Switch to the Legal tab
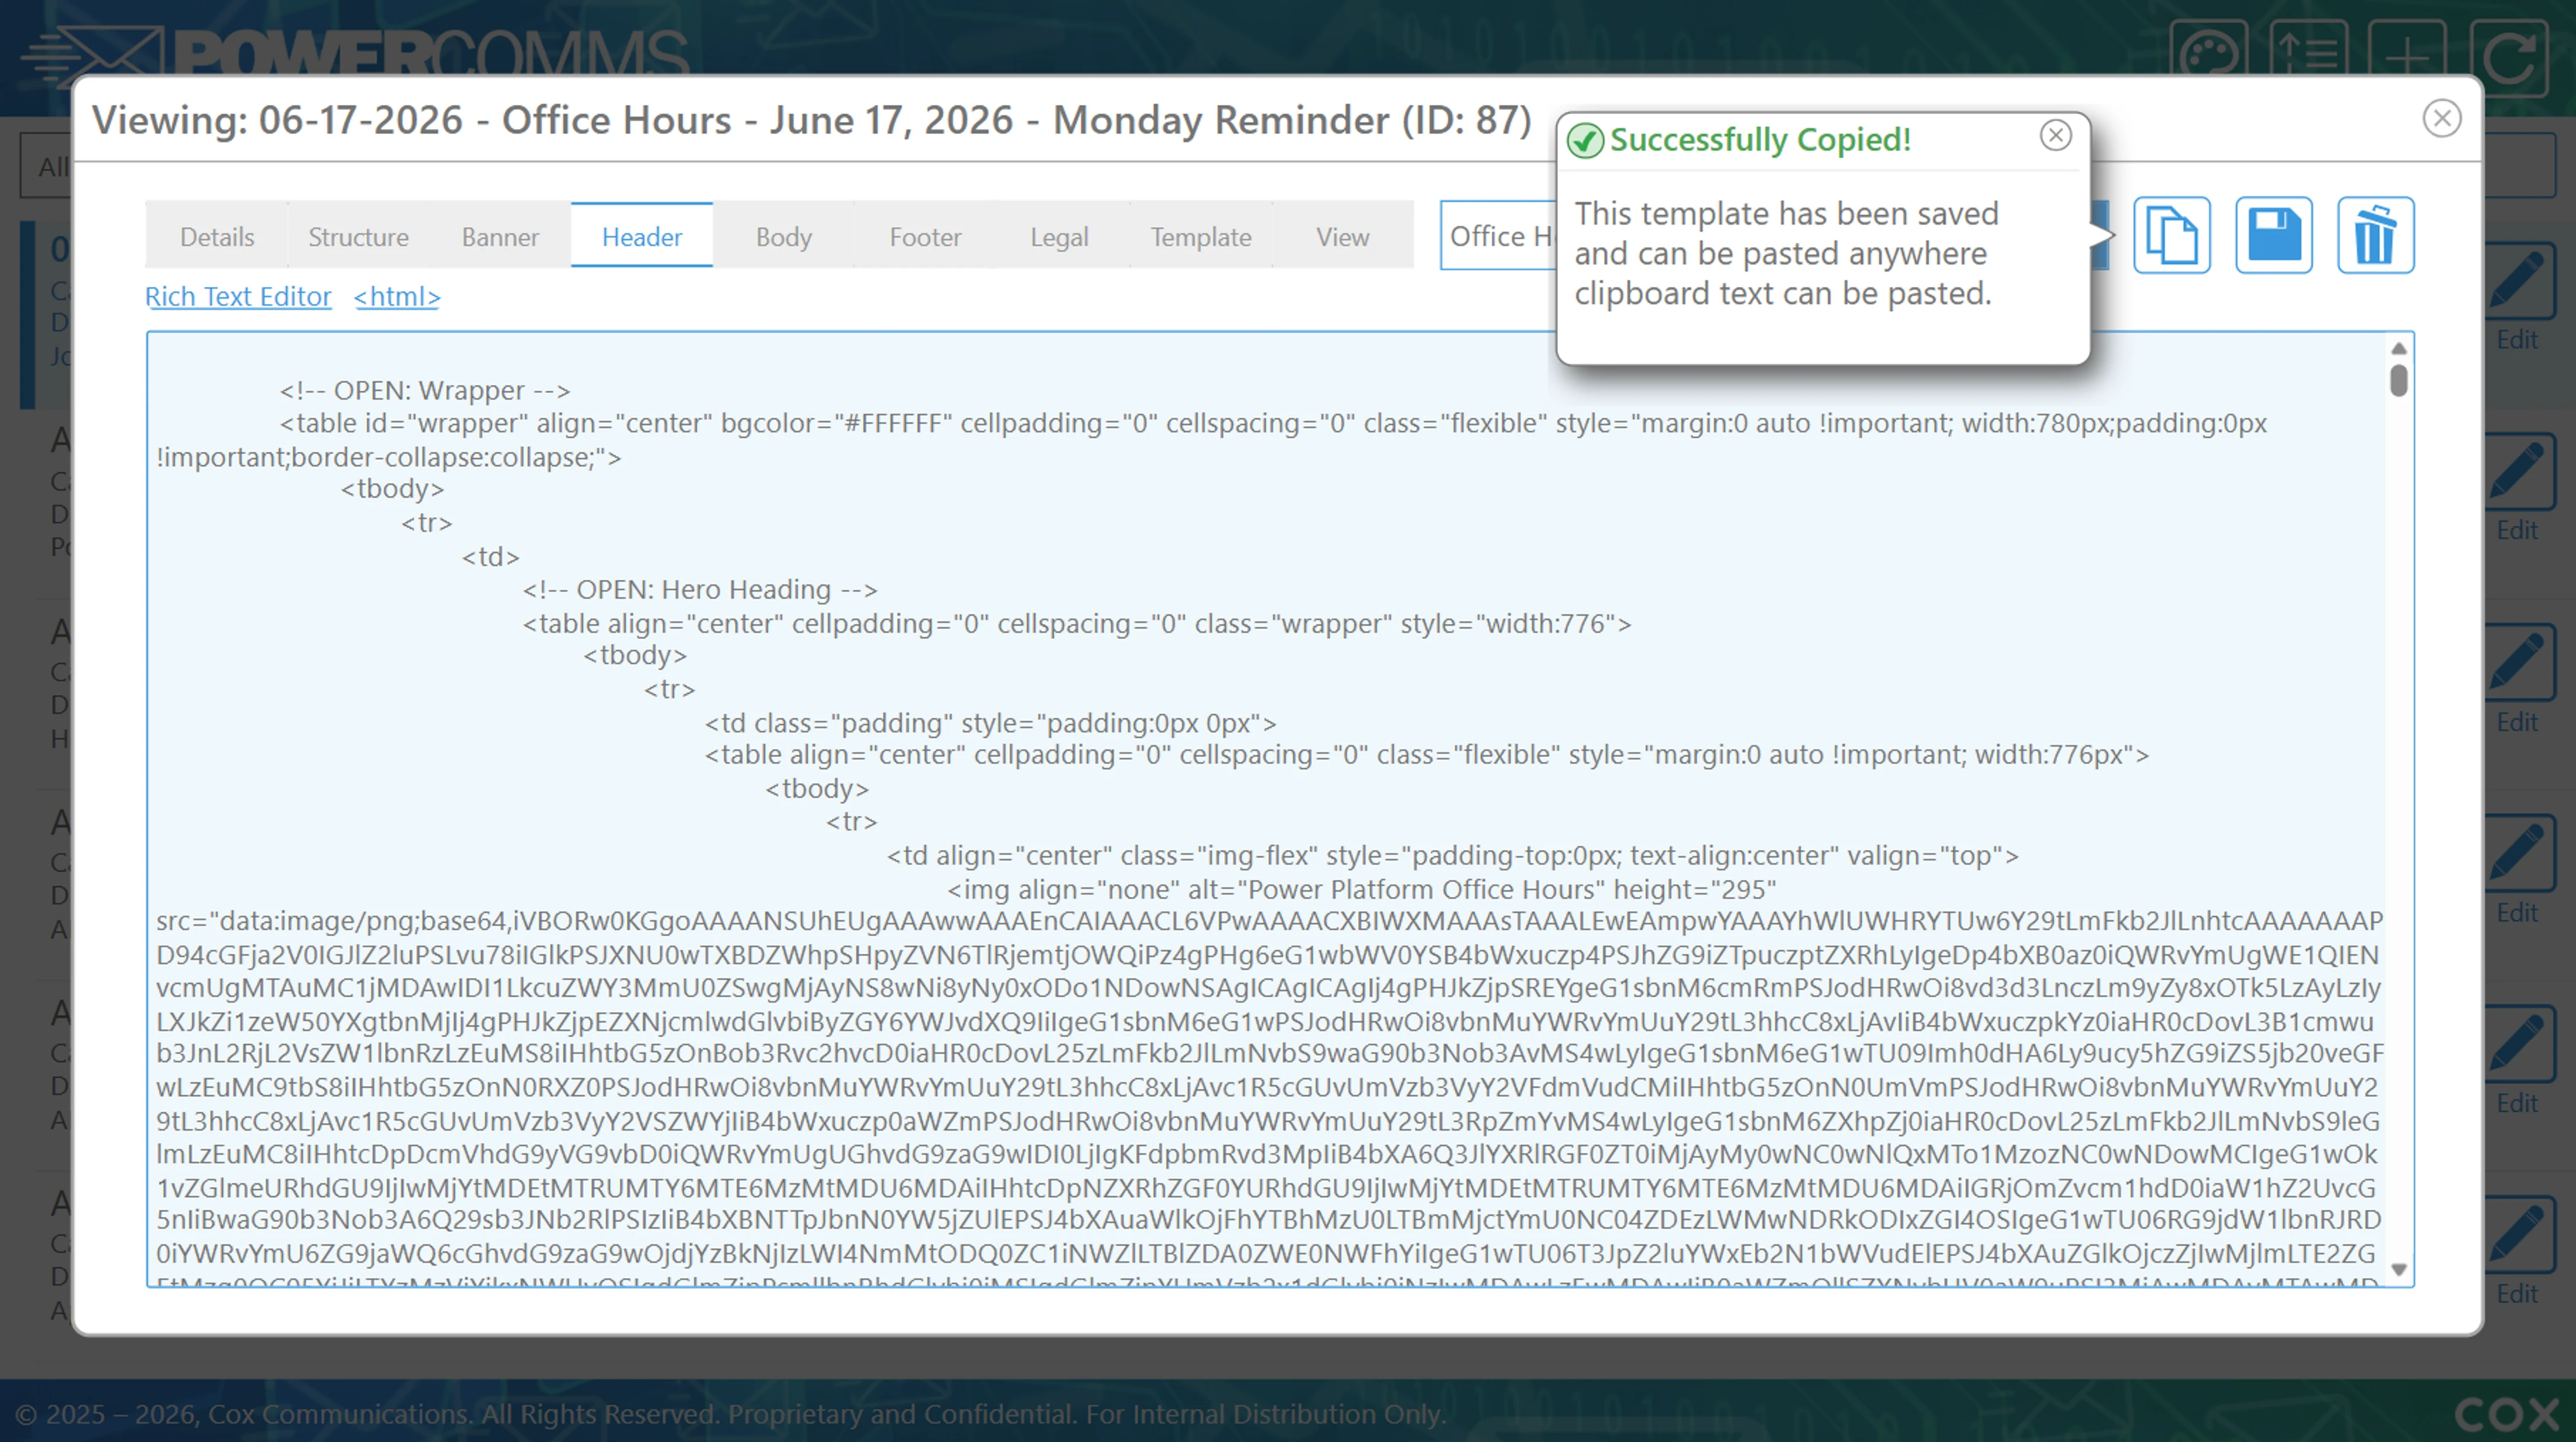Viewport: 2576px width, 1442px height. tap(1059, 236)
